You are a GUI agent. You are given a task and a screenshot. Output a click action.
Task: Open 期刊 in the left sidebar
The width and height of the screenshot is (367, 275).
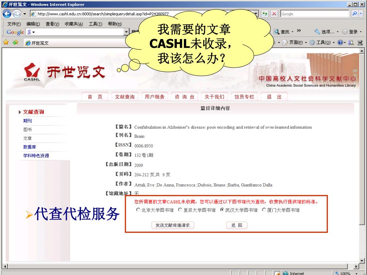point(27,121)
